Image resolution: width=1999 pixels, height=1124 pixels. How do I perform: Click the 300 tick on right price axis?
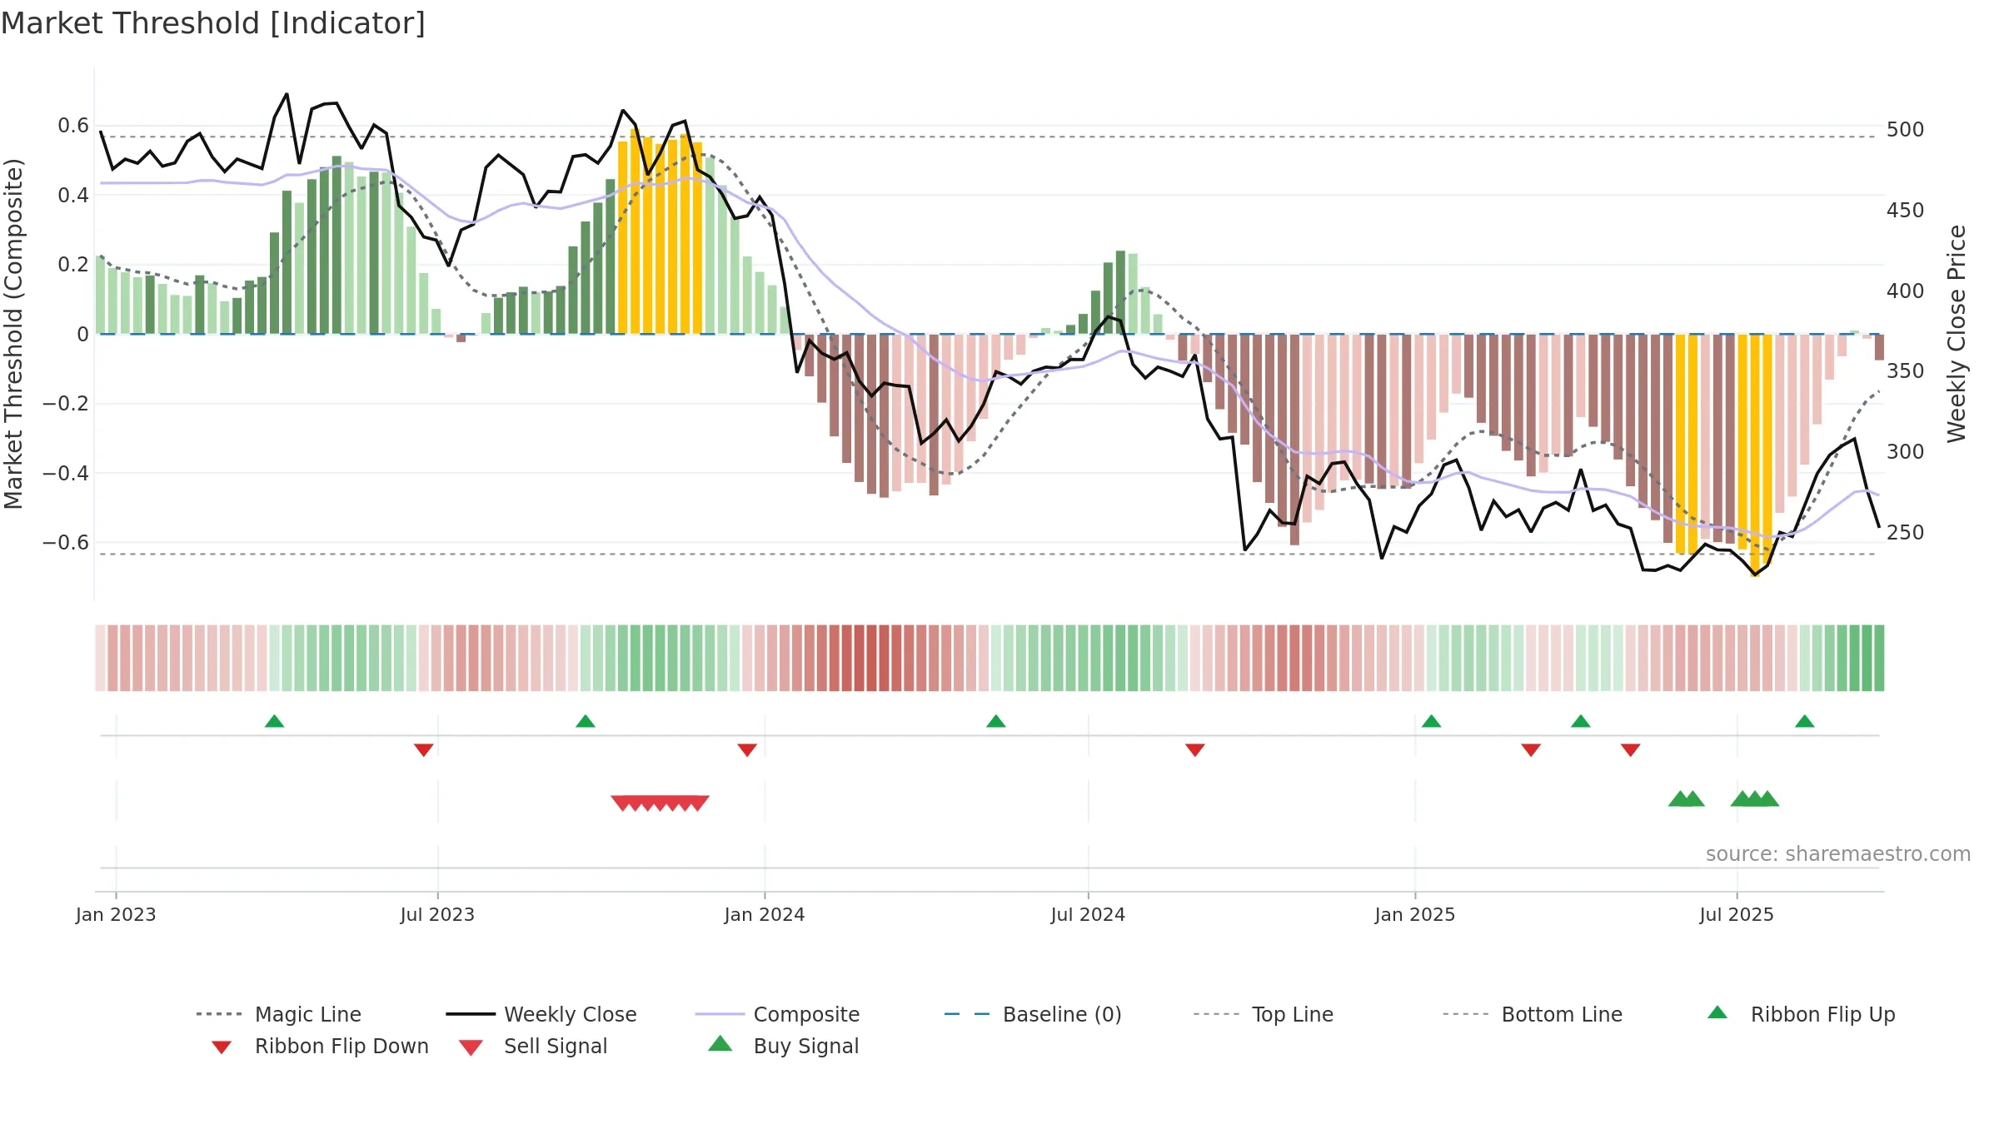click(1906, 452)
